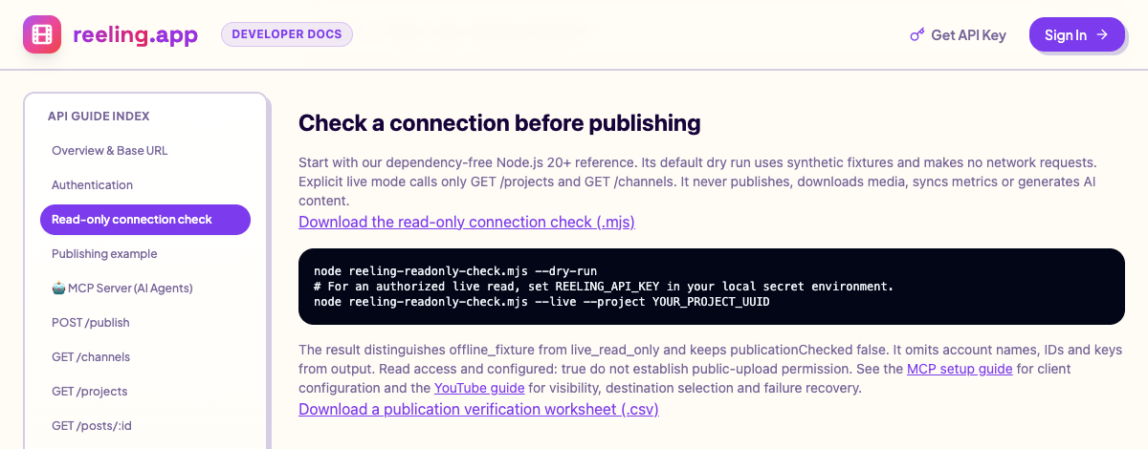The height and width of the screenshot is (449, 1148).
Task: Click the robot emoji beside MCP Server
Action: pos(58,288)
